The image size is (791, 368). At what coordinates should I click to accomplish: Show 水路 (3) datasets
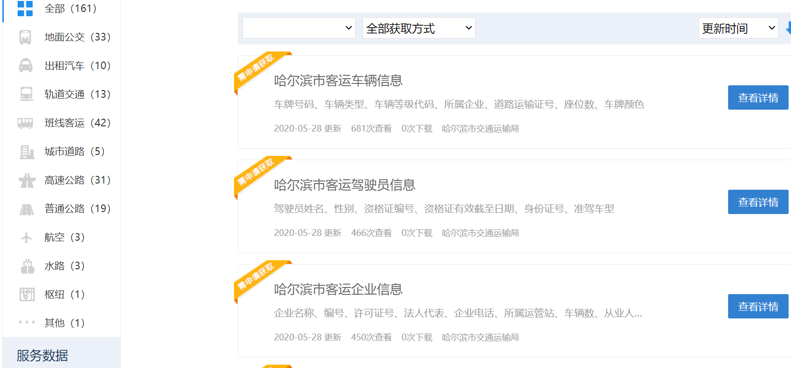tap(64, 266)
